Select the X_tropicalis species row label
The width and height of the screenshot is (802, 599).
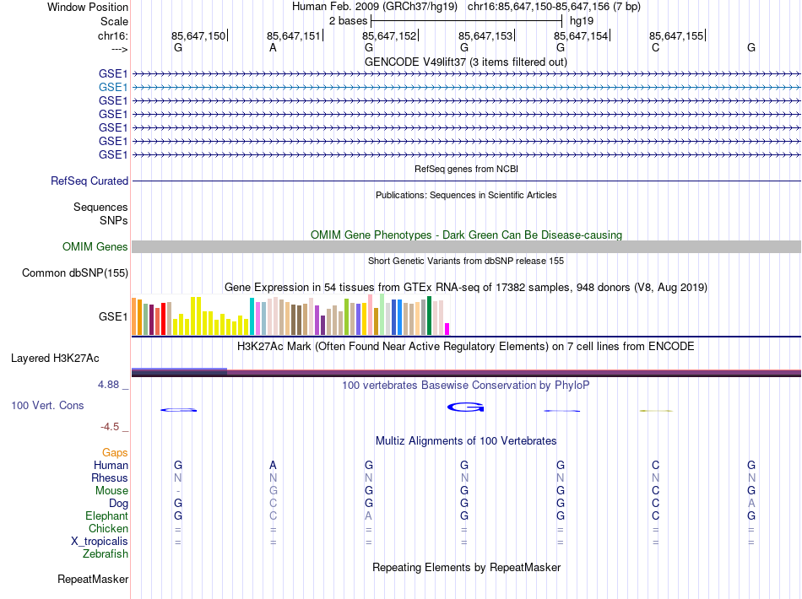pos(100,542)
